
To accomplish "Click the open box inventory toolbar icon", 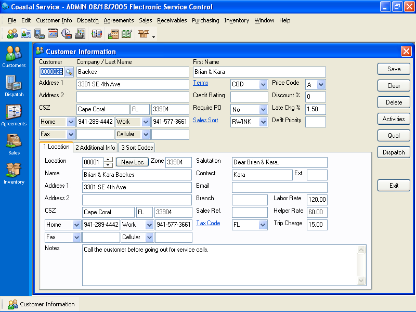I will click(144, 34).
